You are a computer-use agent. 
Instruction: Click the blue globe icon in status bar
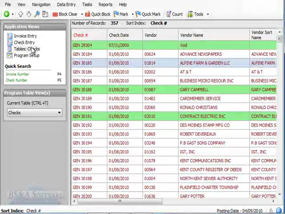point(279,211)
